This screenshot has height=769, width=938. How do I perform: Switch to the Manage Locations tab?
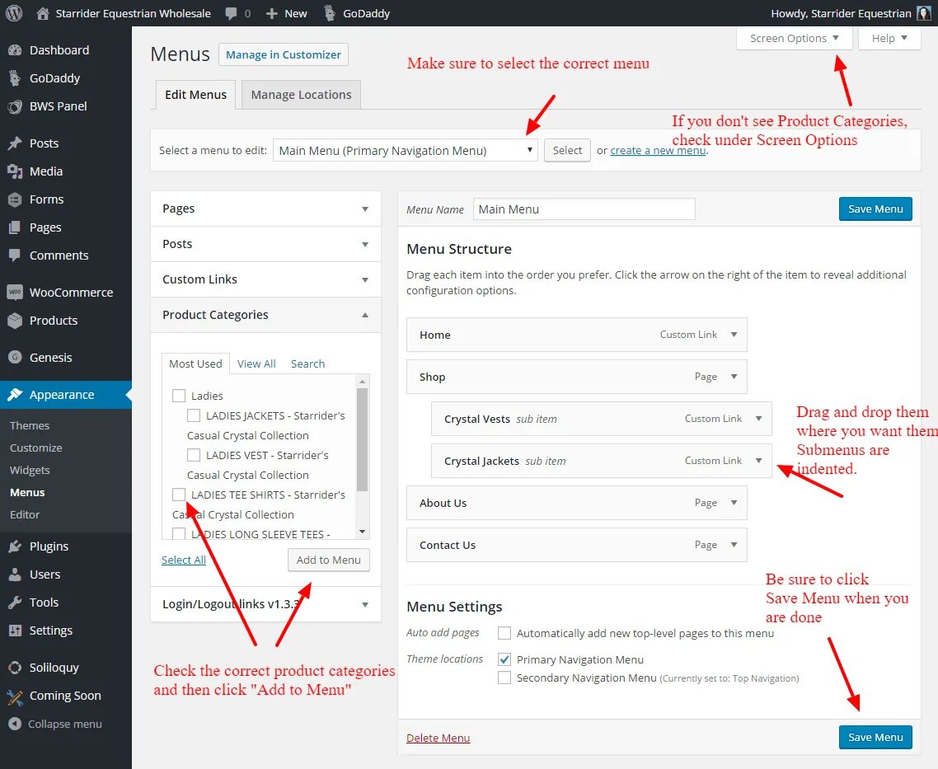click(301, 95)
